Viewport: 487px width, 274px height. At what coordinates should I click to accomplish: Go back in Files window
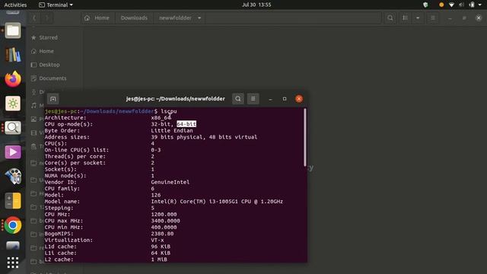tap(34, 18)
